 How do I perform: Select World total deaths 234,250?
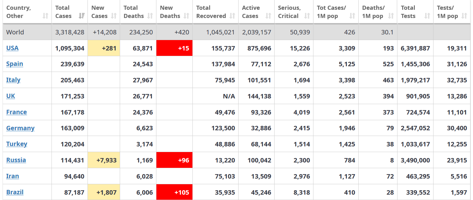point(141,32)
